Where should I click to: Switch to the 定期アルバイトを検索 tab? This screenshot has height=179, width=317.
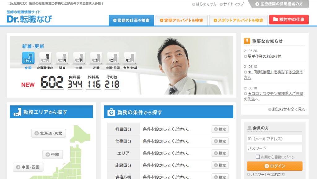181,19
